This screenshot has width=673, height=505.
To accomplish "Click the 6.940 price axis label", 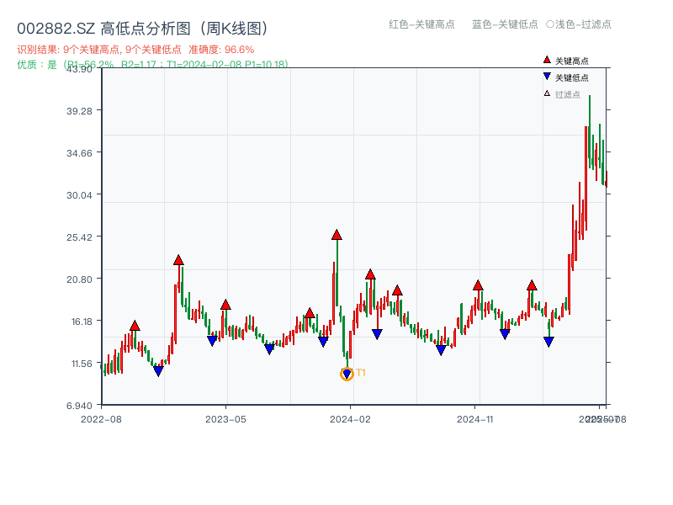I will click(79, 406).
